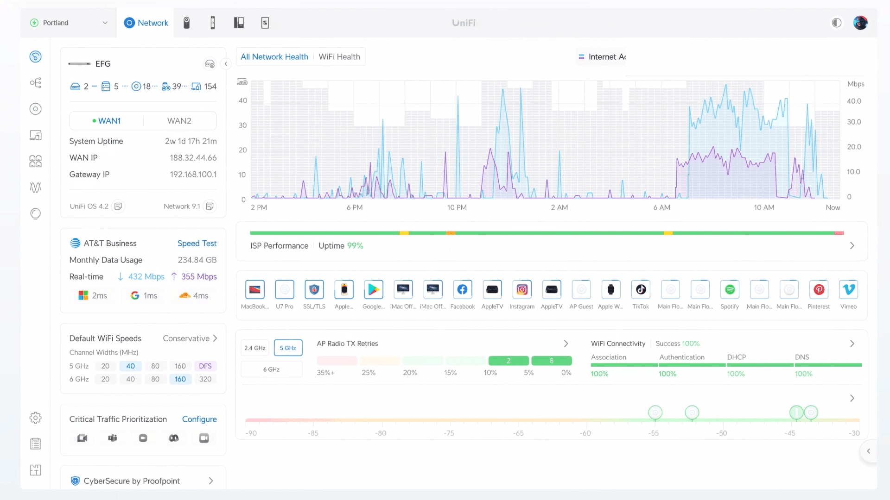
Task: Expand CyberSecure by Proofpoint section
Action: tap(211, 481)
